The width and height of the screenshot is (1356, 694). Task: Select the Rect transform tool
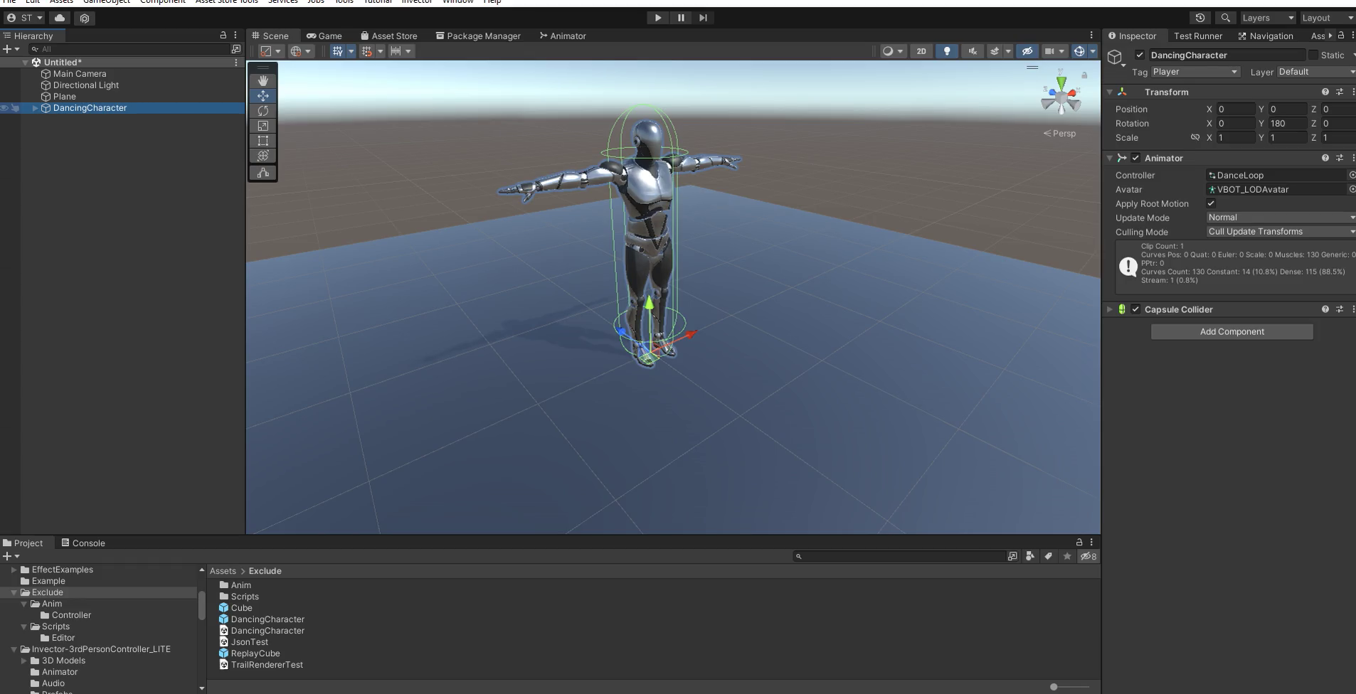click(263, 140)
